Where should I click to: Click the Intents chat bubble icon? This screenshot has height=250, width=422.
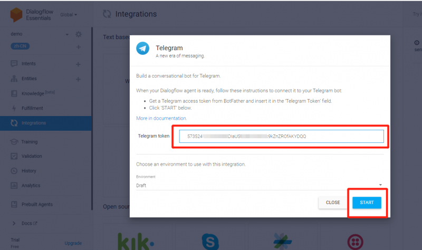click(x=14, y=64)
